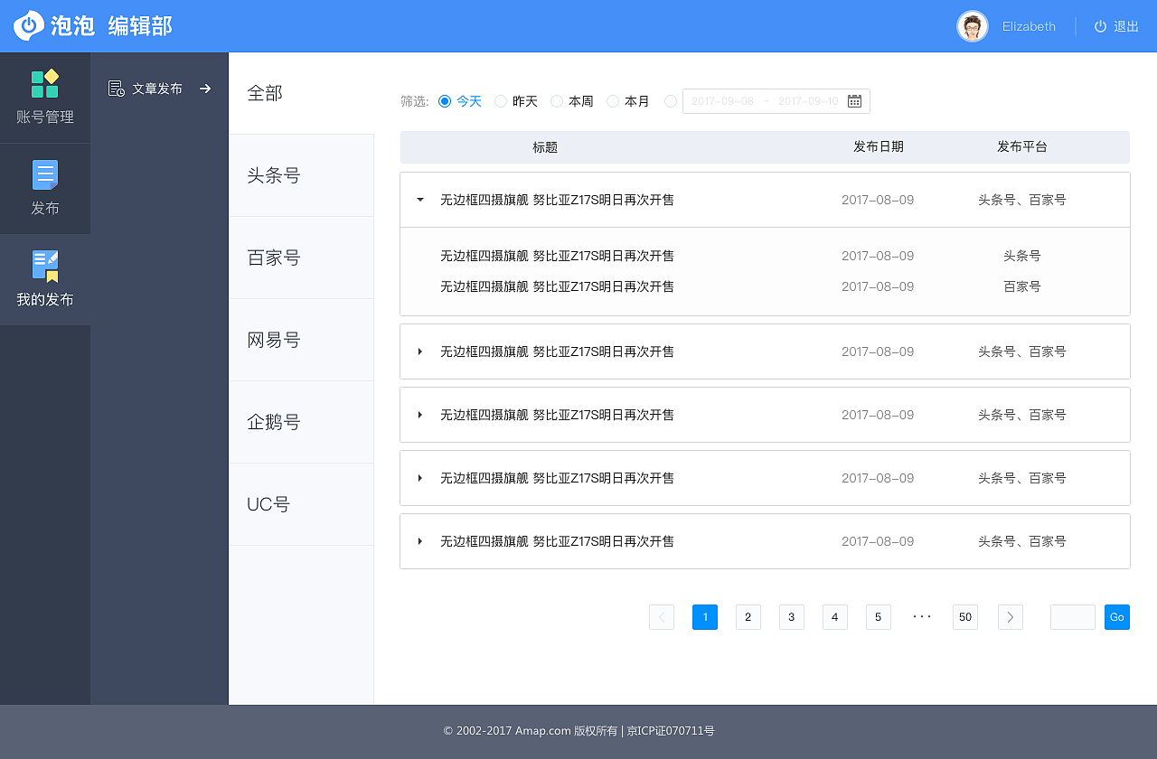The height and width of the screenshot is (759, 1157).
Task: Enable the 本月 filter radio
Action: pos(613,101)
